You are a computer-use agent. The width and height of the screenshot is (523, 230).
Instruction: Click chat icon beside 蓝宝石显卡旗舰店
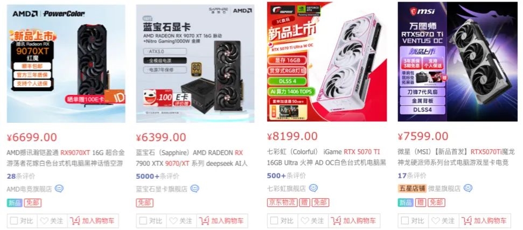point(195,189)
